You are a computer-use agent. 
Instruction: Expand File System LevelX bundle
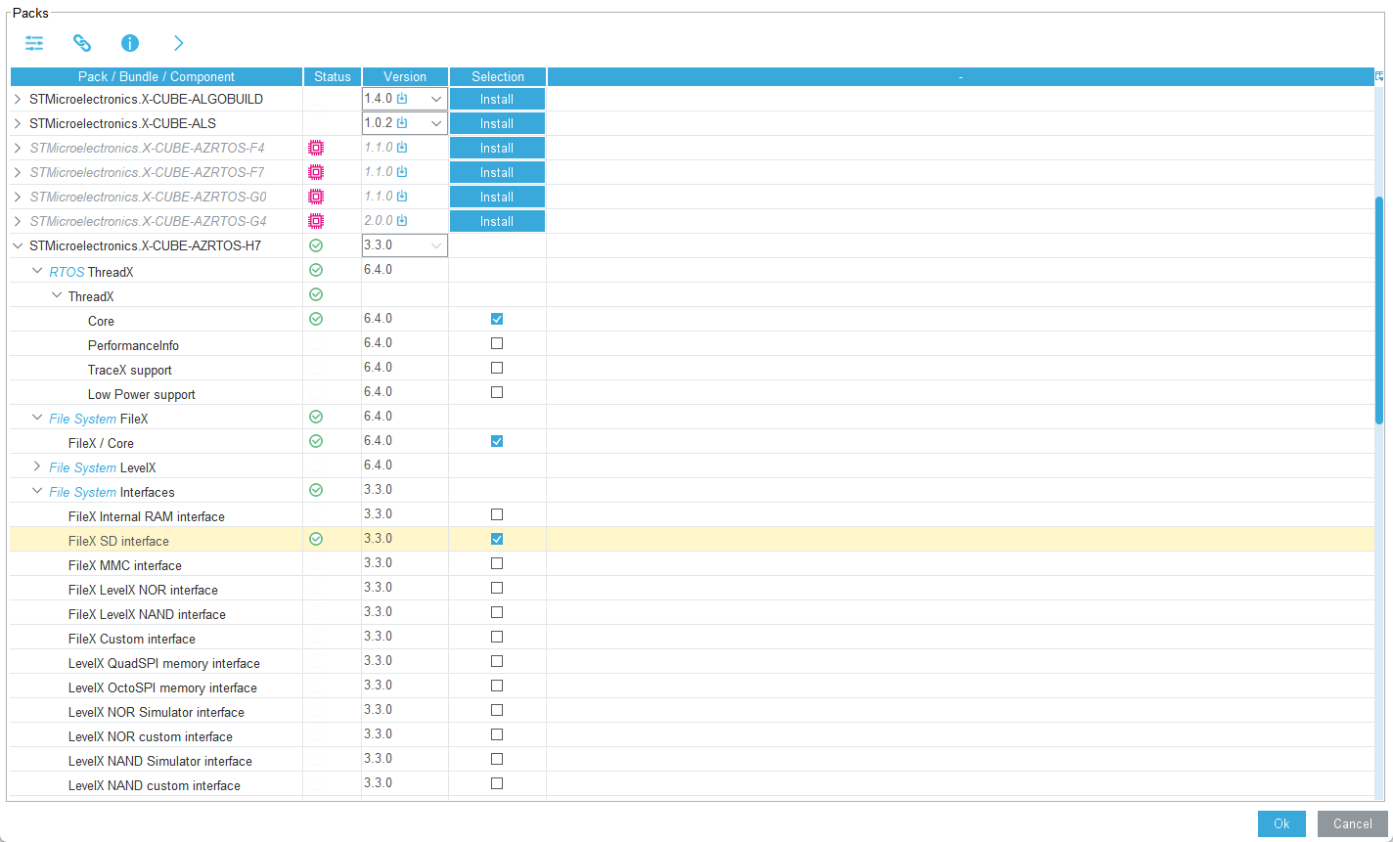(37, 465)
